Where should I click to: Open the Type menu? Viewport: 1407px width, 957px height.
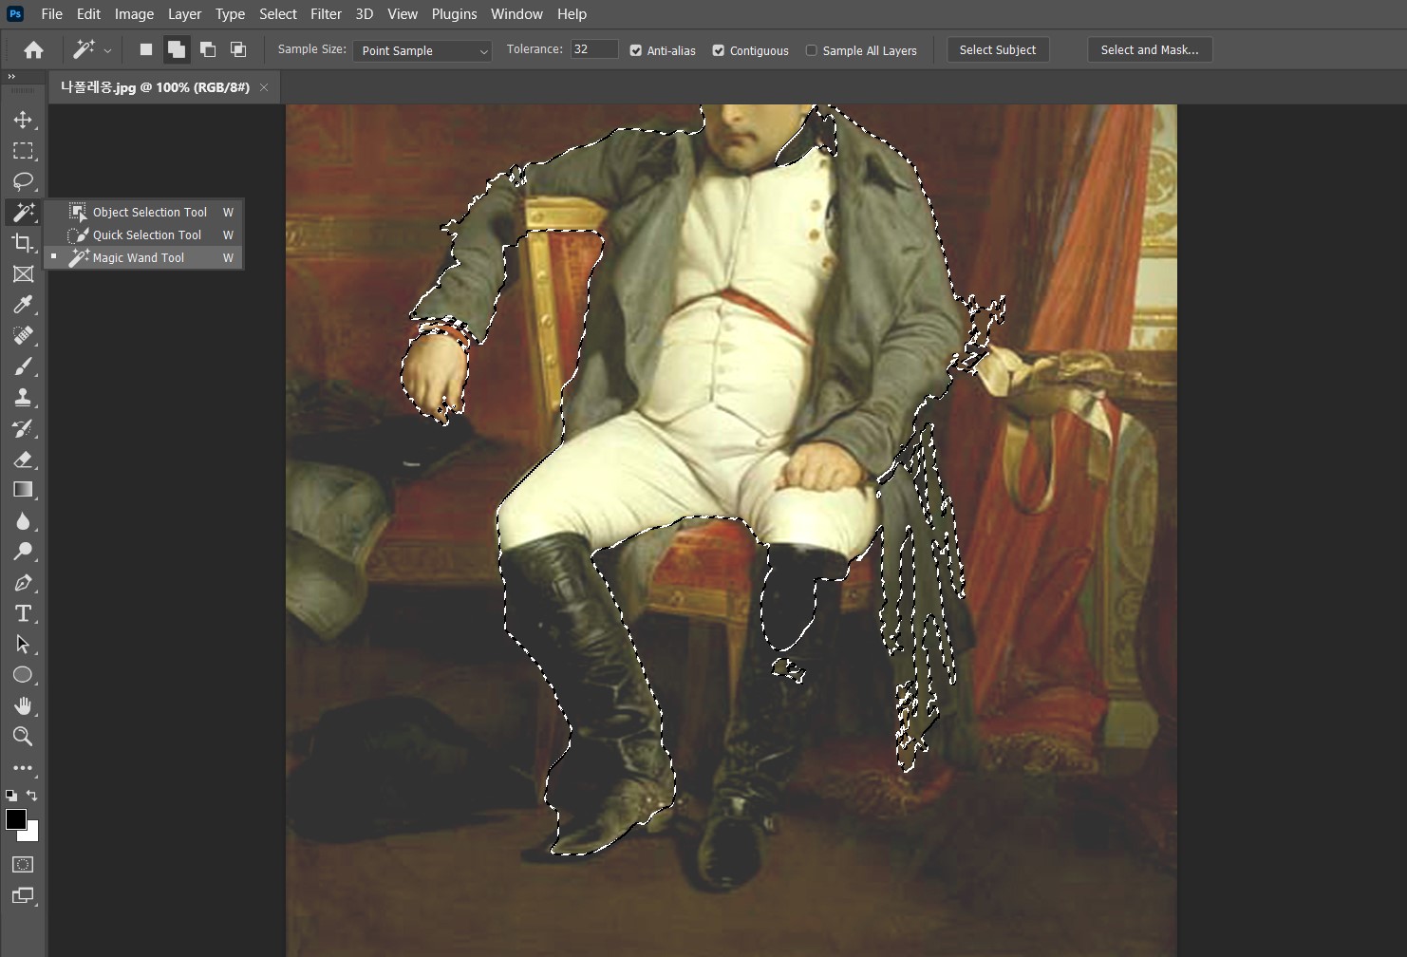tap(230, 14)
